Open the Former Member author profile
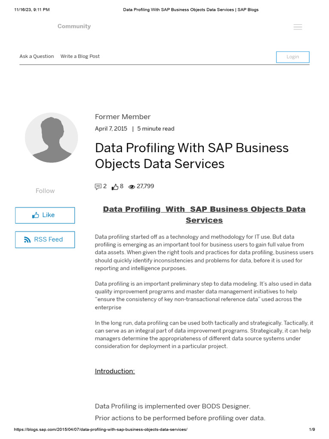329x439 pixels. 123,117
